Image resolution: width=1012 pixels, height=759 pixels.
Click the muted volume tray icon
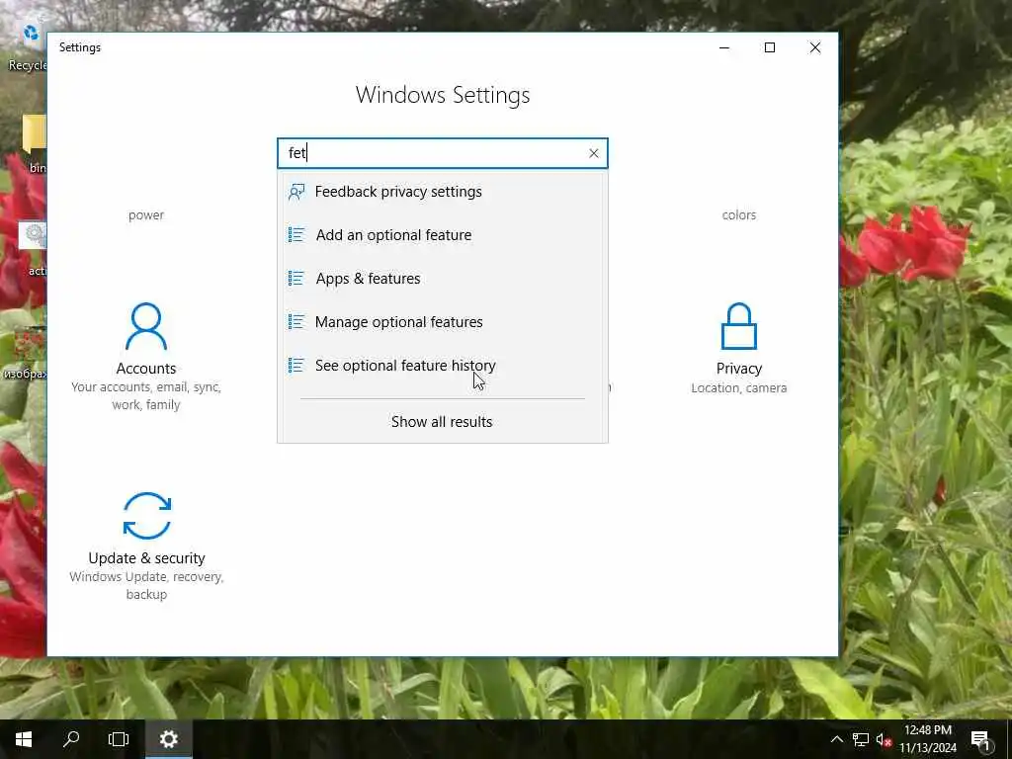pos(884,739)
